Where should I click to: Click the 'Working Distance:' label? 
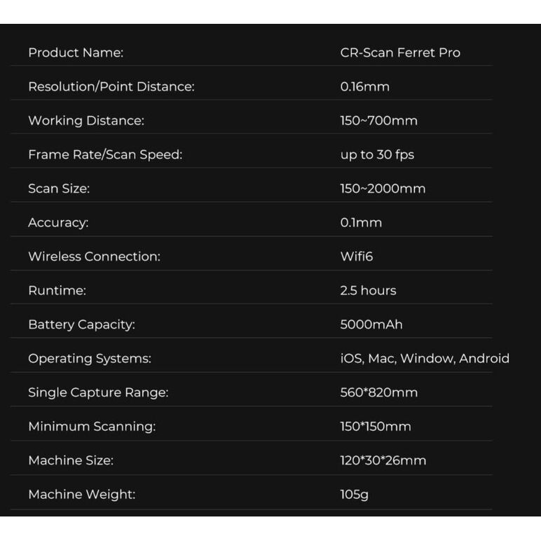86,121
